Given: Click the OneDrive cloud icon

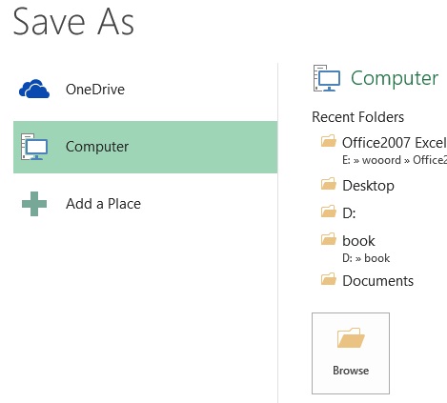Looking at the screenshot, I should point(34,89).
